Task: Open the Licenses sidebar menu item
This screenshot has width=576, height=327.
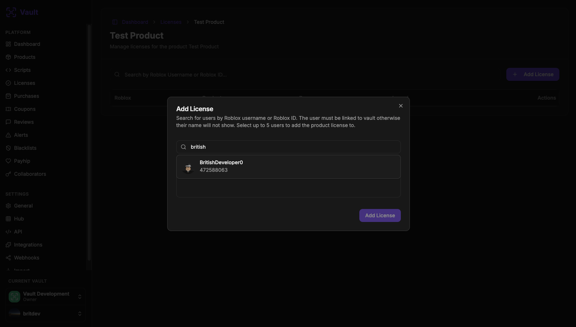Action: (x=25, y=83)
